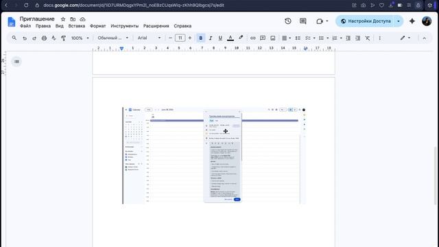Increase font size with plus button
This screenshot has height=247, width=439.
(x=190, y=38)
